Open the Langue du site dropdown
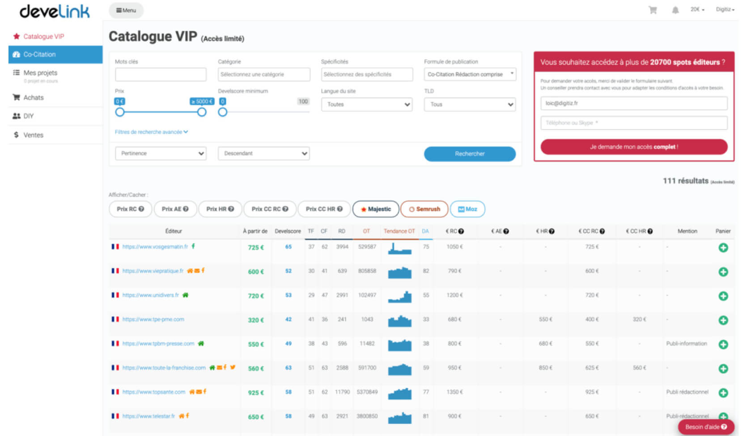The image size is (747, 436). point(367,104)
